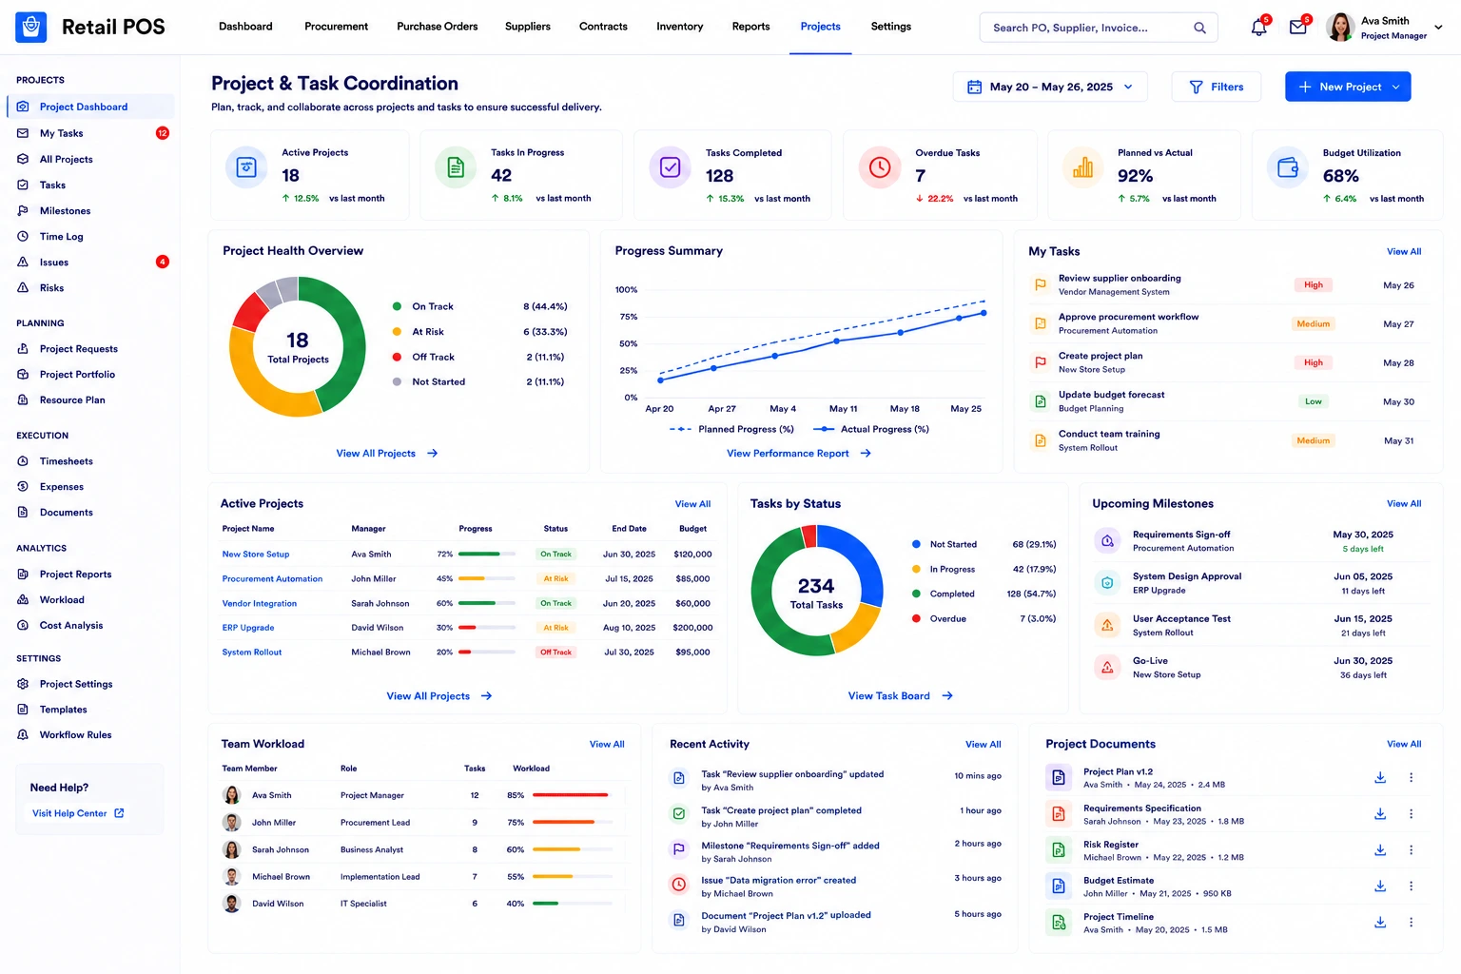Click View All in Upcoming Milestones
The width and height of the screenshot is (1461, 974).
[1404, 504]
